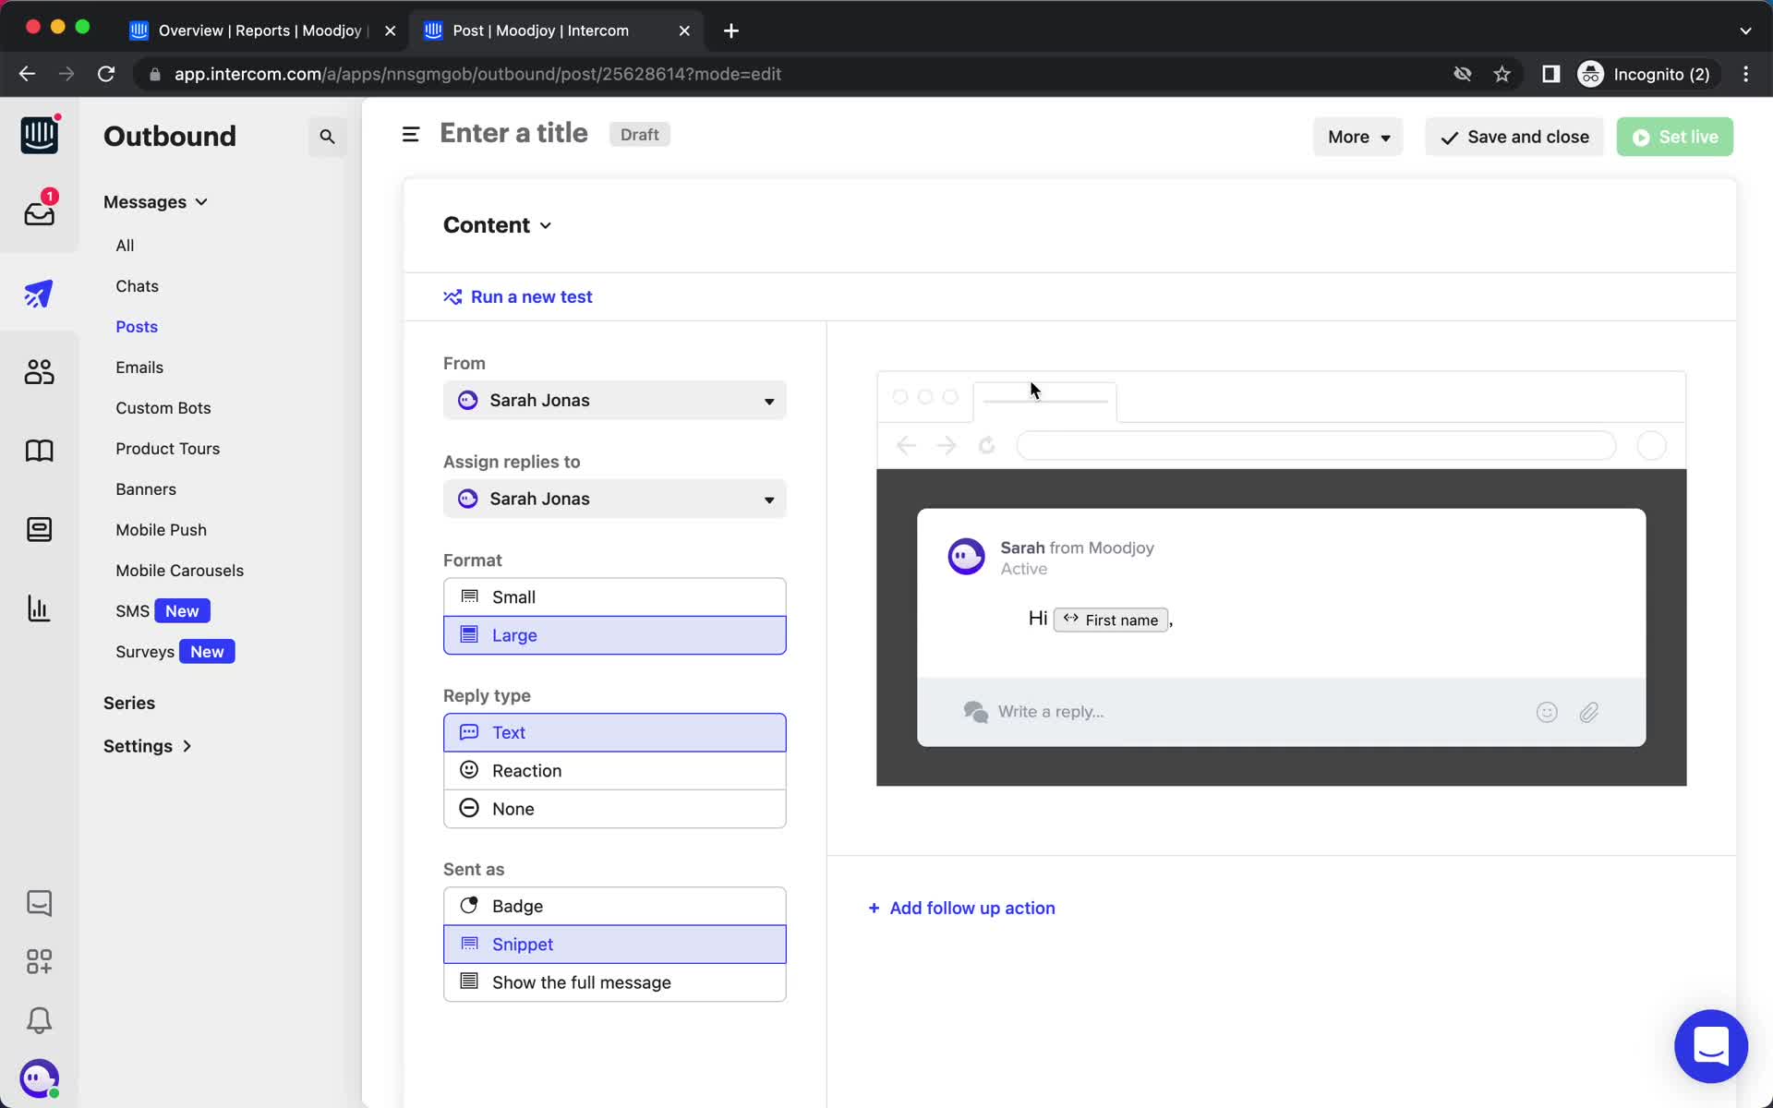This screenshot has width=1773, height=1108.
Task: Set Sent as to Badge
Action: click(614, 906)
